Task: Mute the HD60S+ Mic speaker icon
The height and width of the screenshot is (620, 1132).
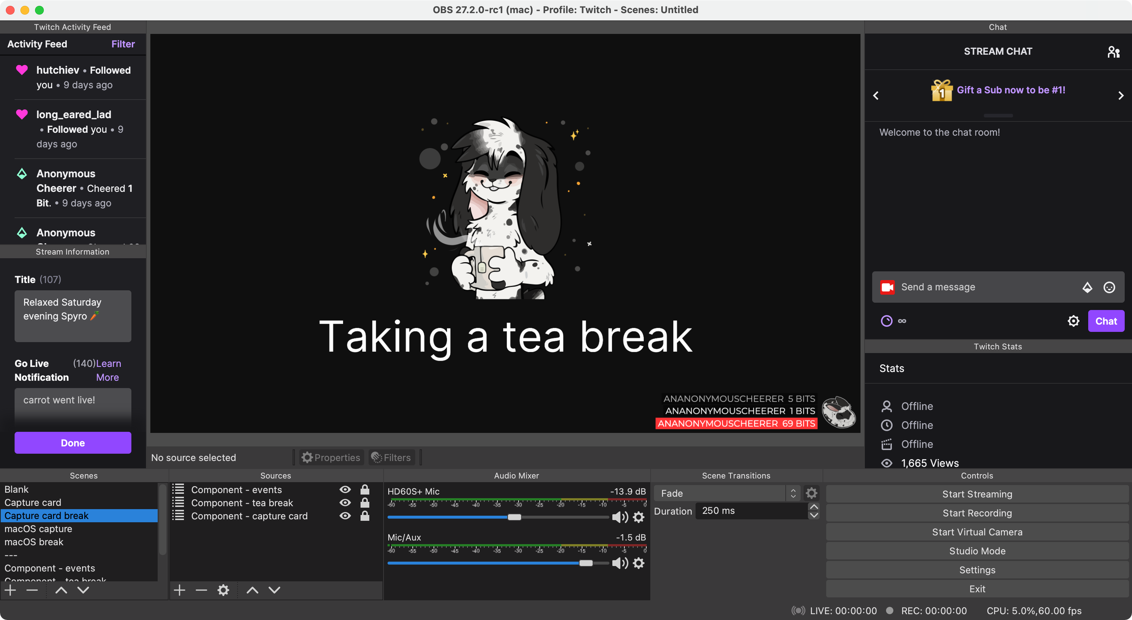Action: pyautogui.click(x=620, y=517)
